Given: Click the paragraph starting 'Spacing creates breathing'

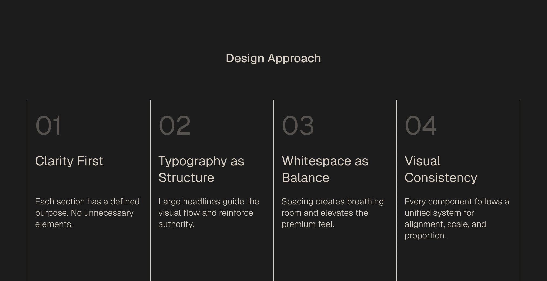Looking at the screenshot, I should (x=332, y=213).
